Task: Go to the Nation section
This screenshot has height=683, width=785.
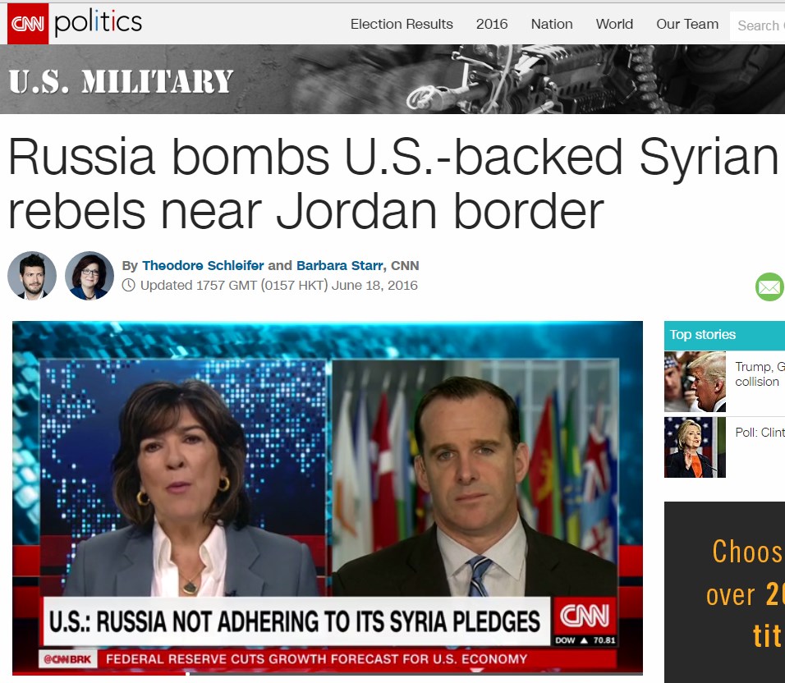Action: pos(552,24)
